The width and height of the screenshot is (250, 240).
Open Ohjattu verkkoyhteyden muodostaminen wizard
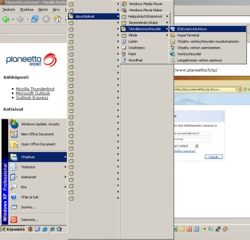tap(208, 42)
